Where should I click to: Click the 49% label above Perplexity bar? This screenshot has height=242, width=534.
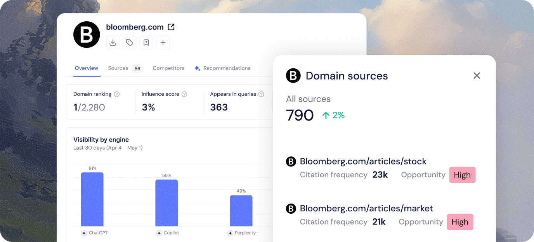tap(241, 191)
